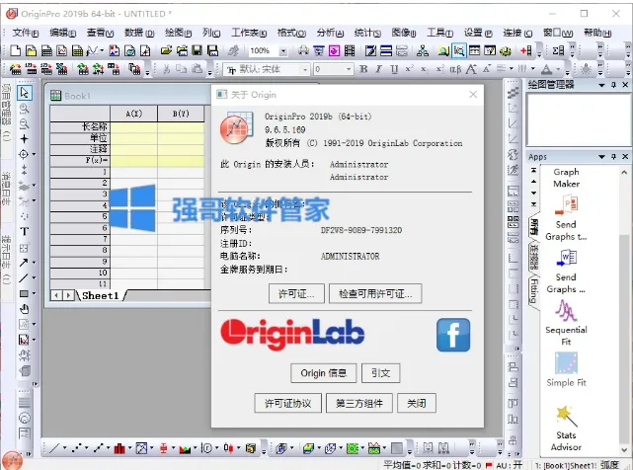
Task: Click the License Agreement button
Action: pos(287,403)
